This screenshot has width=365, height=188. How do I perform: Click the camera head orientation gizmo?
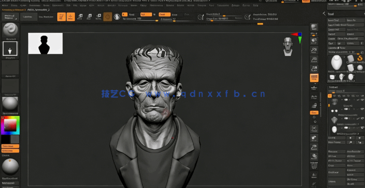tap(288, 47)
